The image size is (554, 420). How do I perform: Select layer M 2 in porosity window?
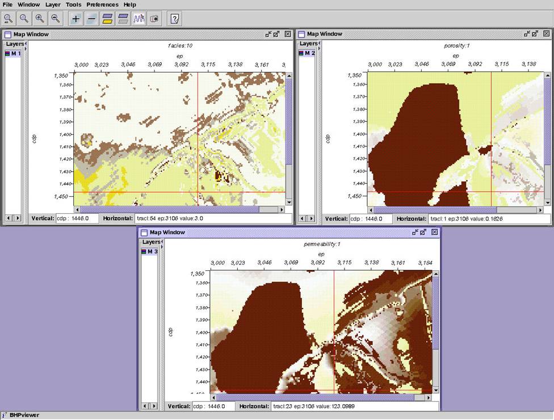tap(307, 53)
